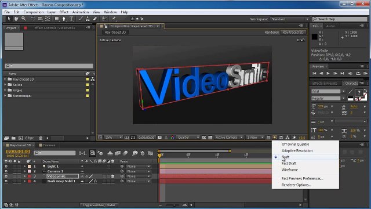Expand the Light 1 layer properties
This screenshot has width=371, height=209.
point(24,167)
